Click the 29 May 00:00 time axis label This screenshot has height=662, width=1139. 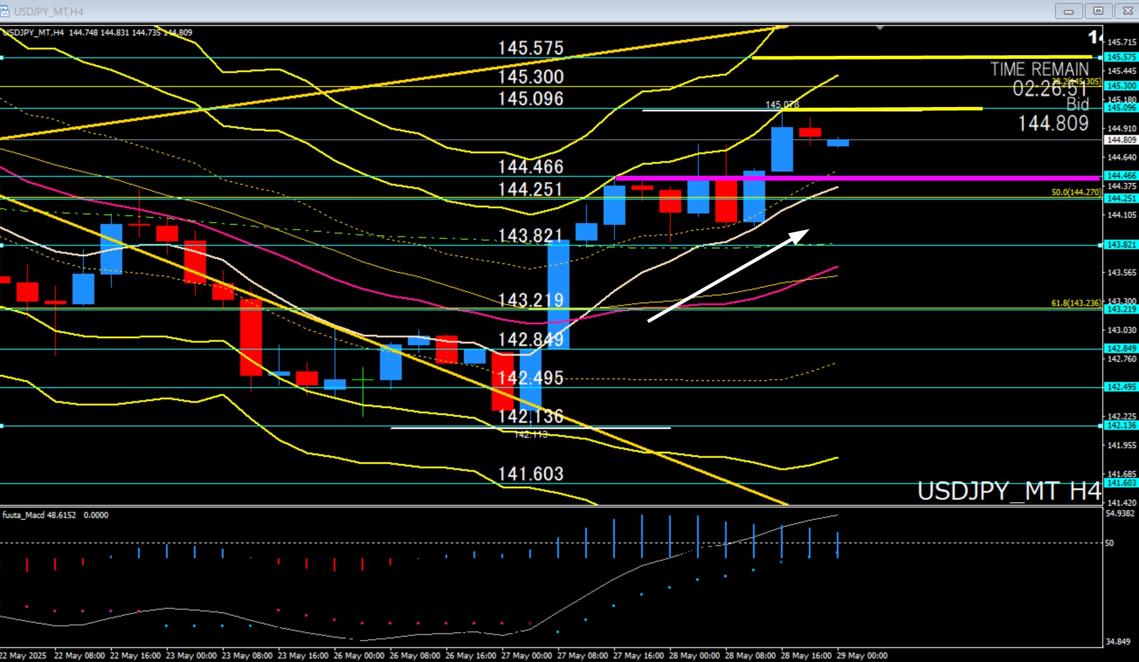pyautogui.click(x=862, y=656)
